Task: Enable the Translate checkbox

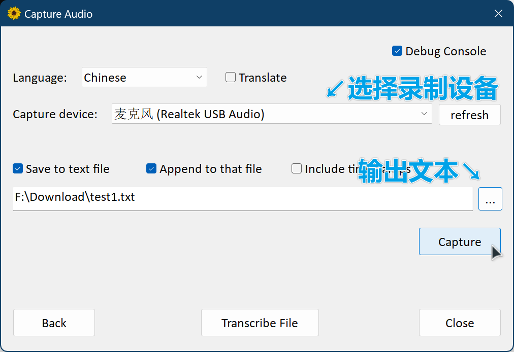Action: tap(231, 78)
